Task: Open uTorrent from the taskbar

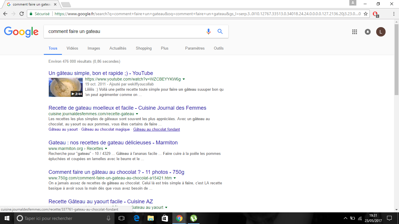Action: 193,218
